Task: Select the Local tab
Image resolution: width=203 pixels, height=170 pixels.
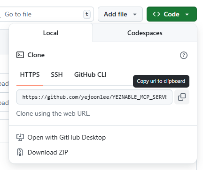Action: tap(51, 33)
